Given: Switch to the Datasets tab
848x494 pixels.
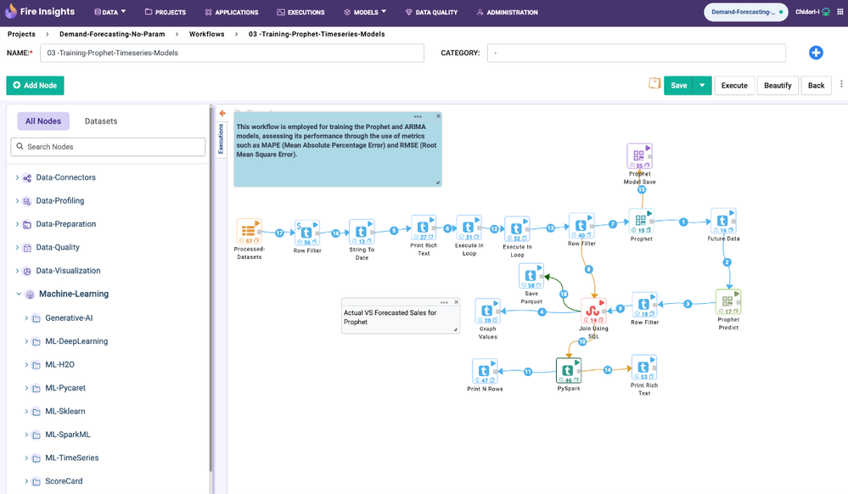Looking at the screenshot, I should [101, 121].
